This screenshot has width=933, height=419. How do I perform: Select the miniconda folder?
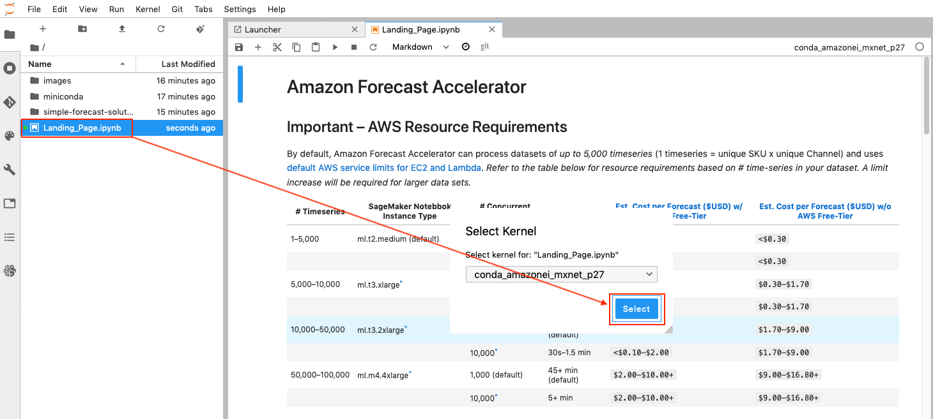click(x=122, y=96)
